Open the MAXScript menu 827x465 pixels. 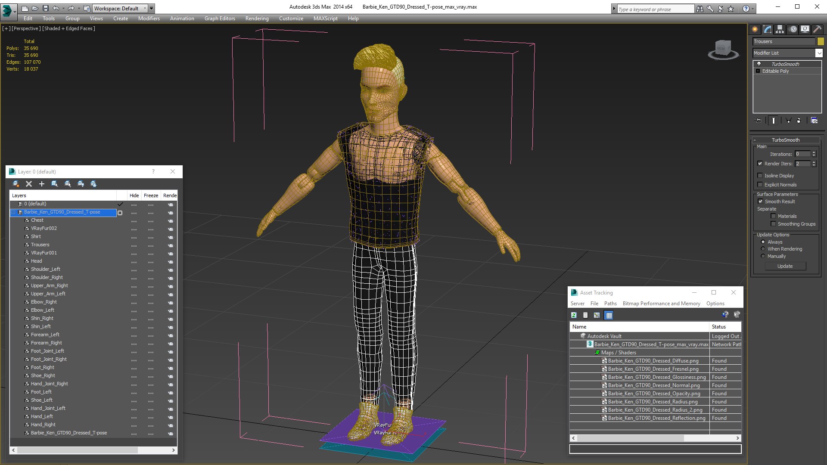click(326, 19)
